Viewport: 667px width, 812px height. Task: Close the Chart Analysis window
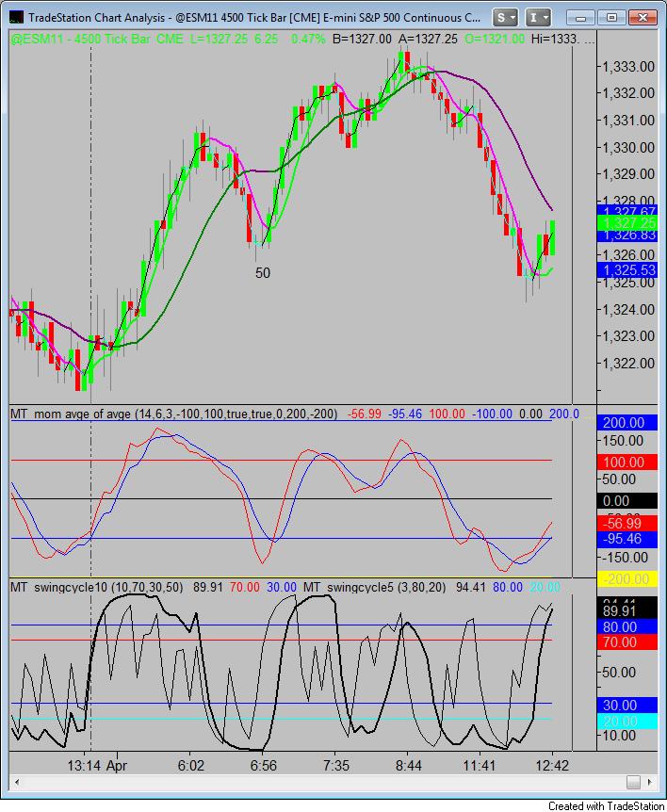tap(643, 18)
